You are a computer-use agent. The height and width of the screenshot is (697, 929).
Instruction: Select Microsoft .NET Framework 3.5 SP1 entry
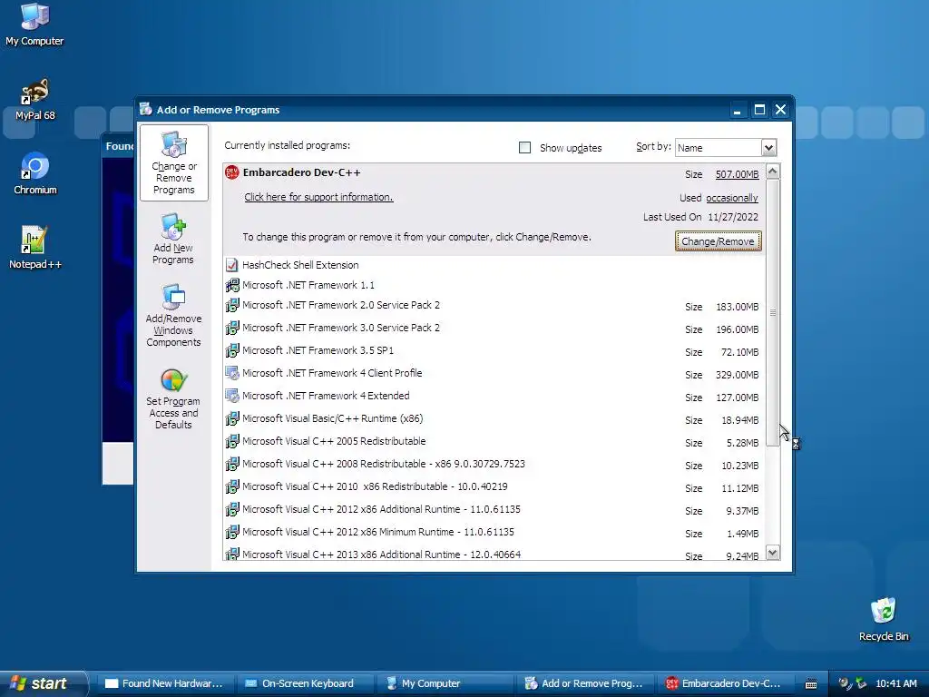click(494, 351)
